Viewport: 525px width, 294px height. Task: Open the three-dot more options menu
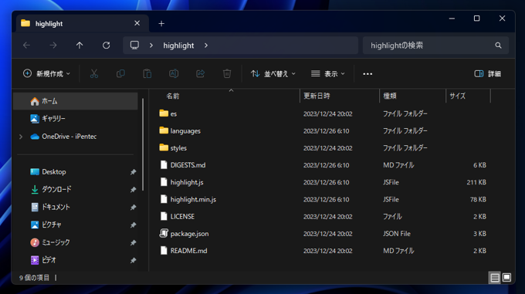point(367,74)
